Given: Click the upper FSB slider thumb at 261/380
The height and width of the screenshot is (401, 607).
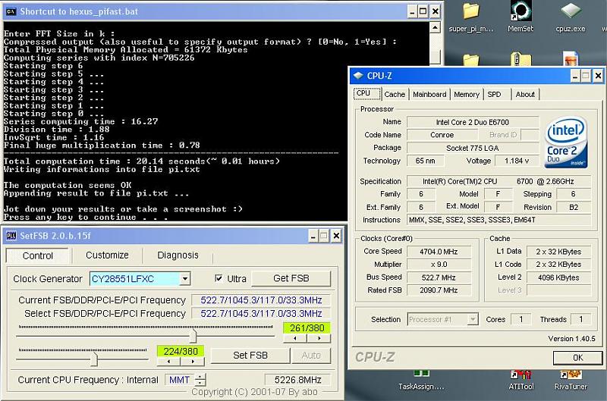Looking at the screenshot, I should coord(193,336).
